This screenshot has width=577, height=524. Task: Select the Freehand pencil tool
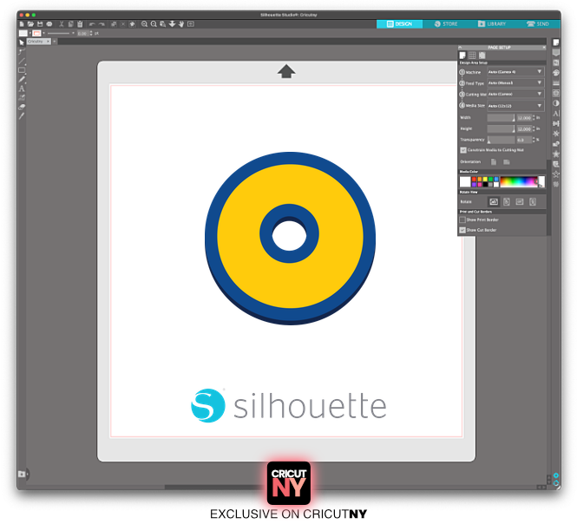[22, 80]
